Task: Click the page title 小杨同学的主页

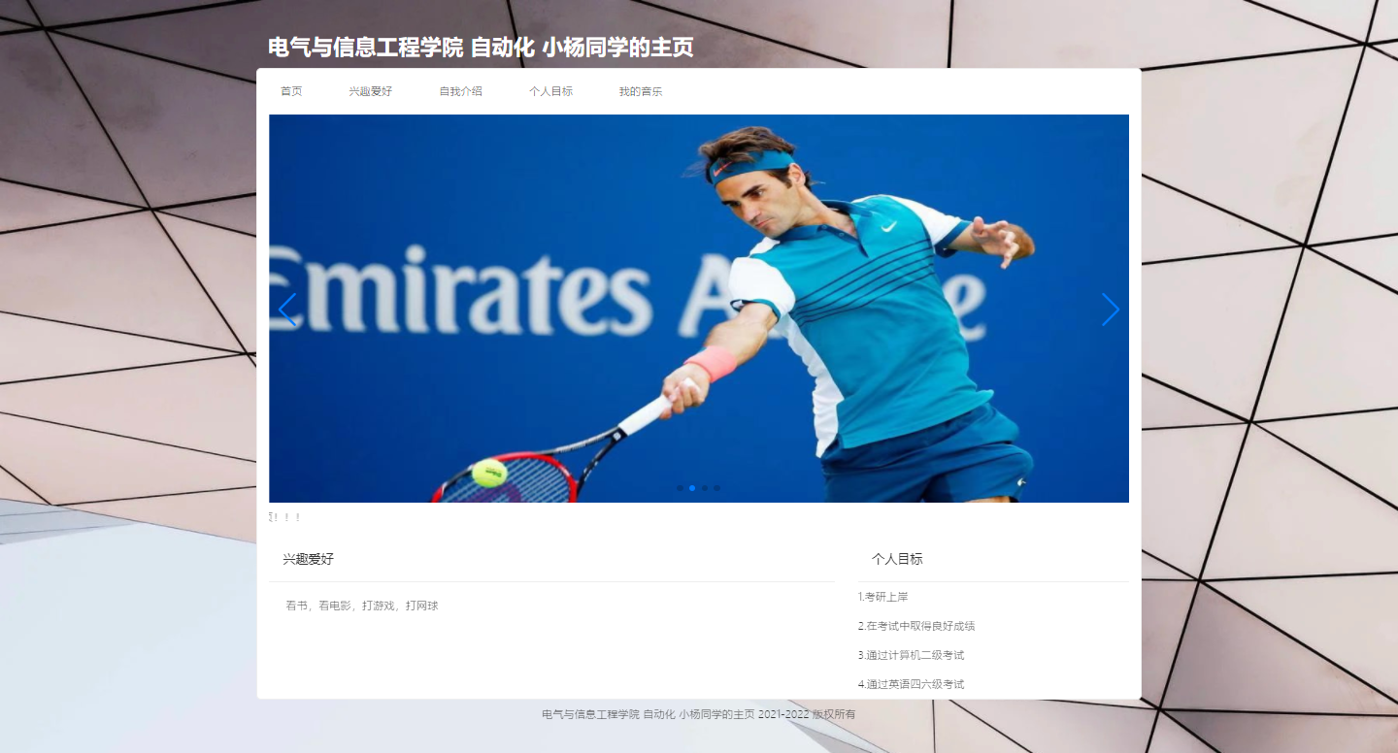Action: coord(617,48)
